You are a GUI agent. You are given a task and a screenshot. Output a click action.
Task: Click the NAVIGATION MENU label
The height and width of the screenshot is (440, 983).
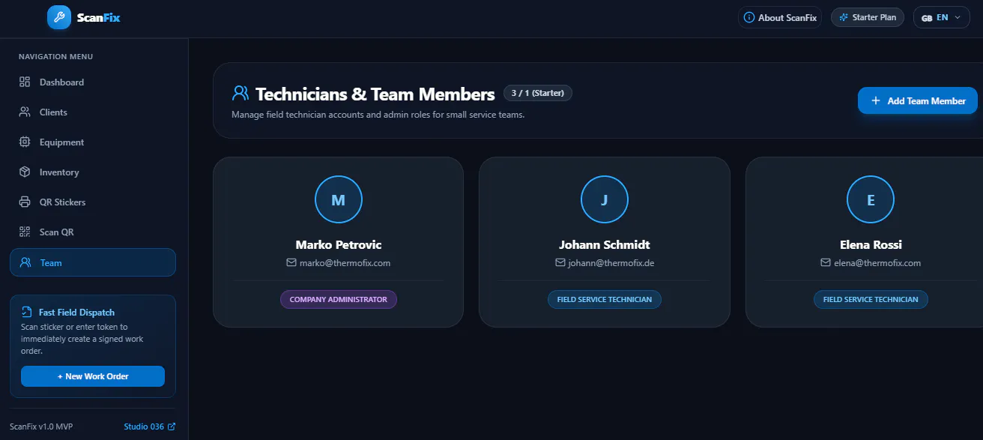pos(55,56)
